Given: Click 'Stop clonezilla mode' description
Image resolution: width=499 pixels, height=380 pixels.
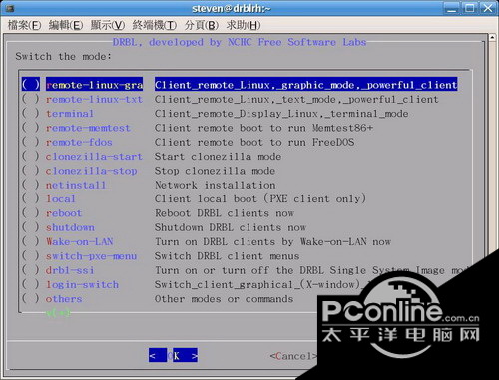Looking at the screenshot, I should coord(215,171).
